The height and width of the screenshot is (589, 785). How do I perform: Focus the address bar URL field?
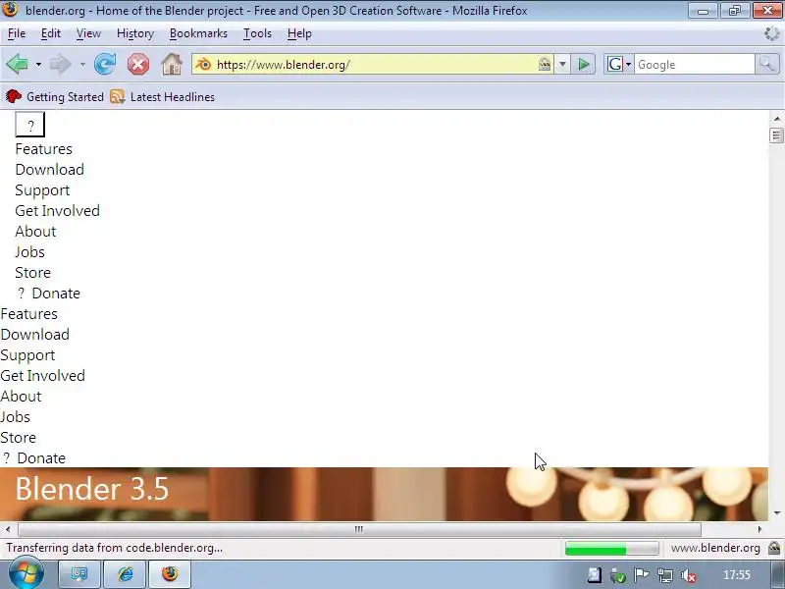tap(373, 65)
